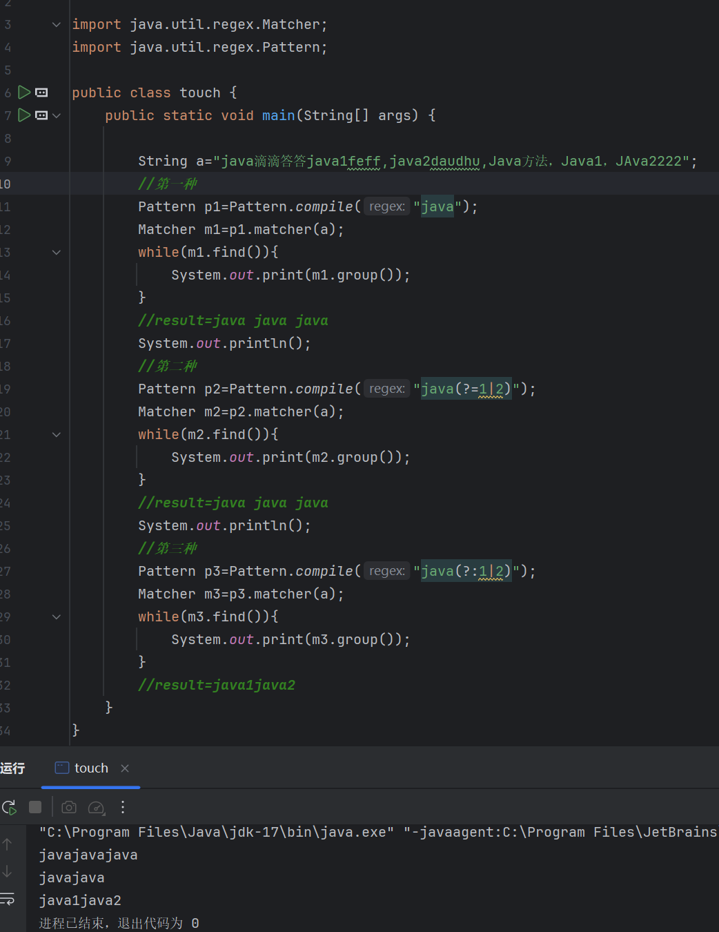Click the //result=java1java2 comment
The width and height of the screenshot is (719, 932).
[x=217, y=685]
